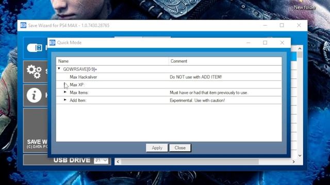Viewport: 330px width, 185px height.
Task: Click 'Do NOT use with ADD ITEM!' comment
Action: (196, 77)
